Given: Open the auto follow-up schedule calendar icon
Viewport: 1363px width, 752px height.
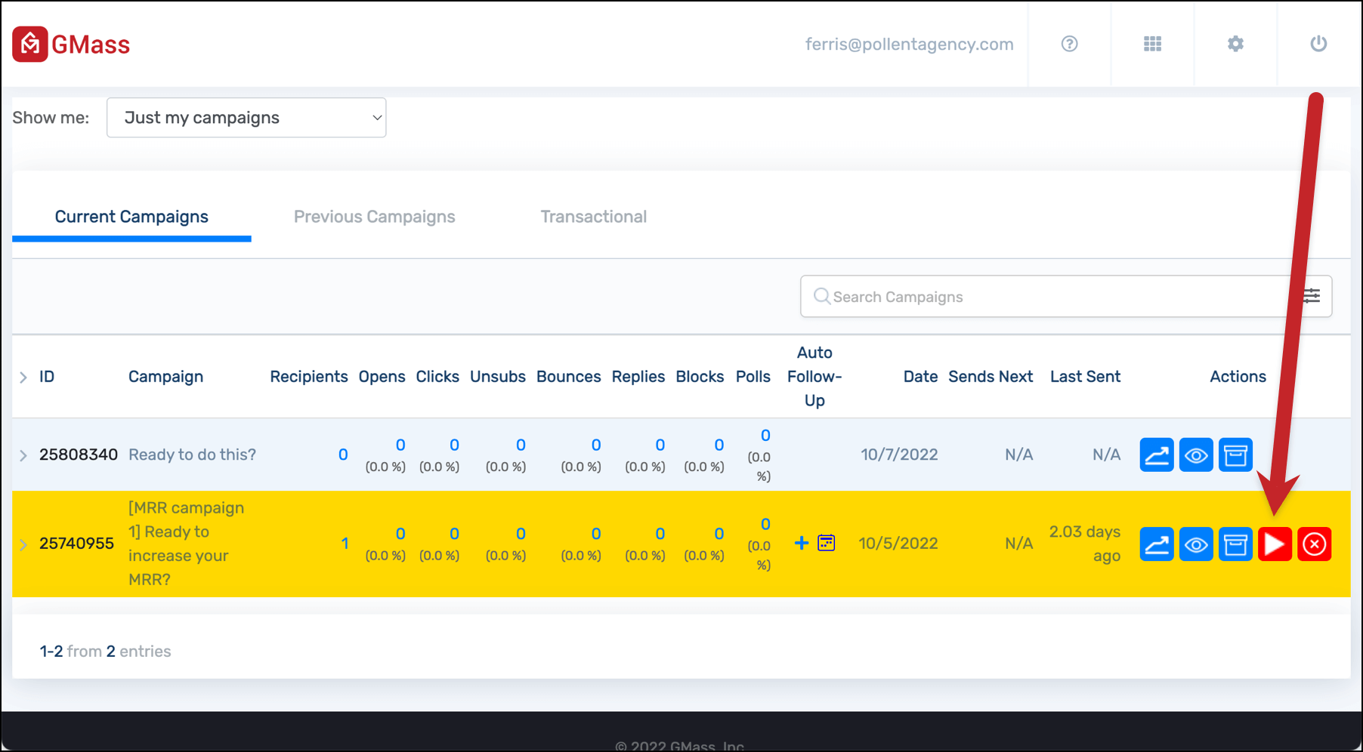Looking at the screenshot, I should (827, 543).
